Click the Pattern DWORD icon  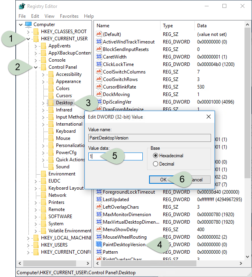pyautogui.click(x=99, y=252)
